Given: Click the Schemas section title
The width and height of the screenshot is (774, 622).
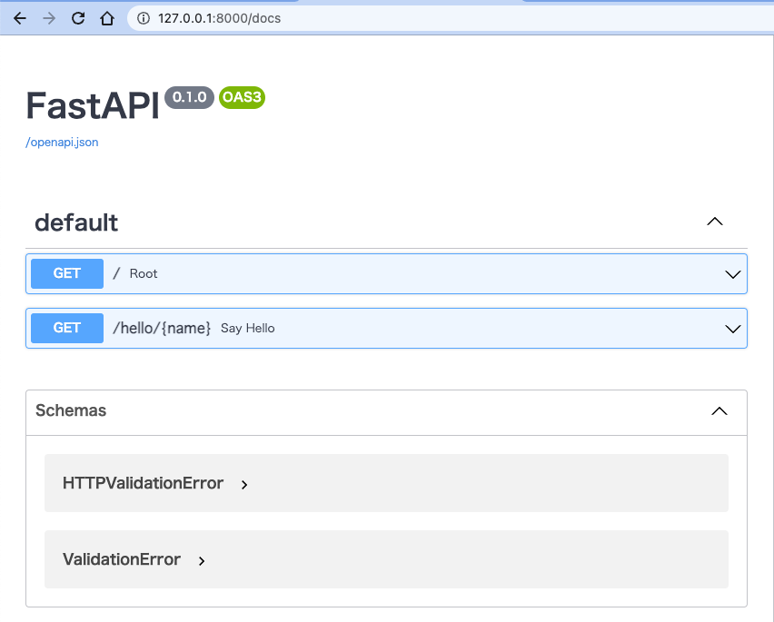Looking at the screenshot, I should [71, 410].
